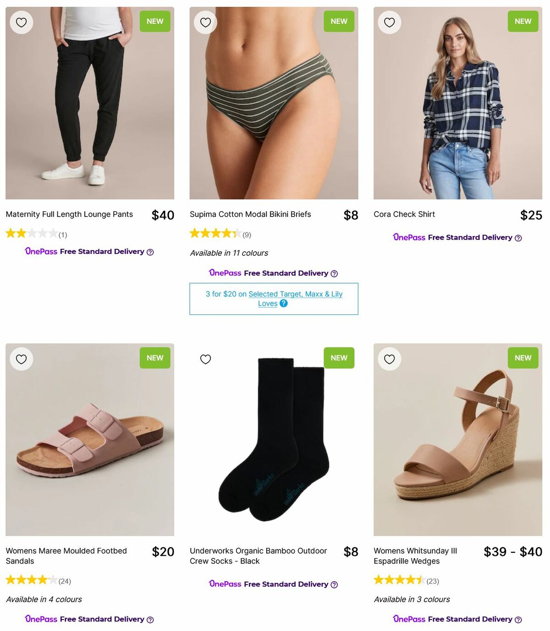Open Selected Target, Maxx & Lily Loves link
Screen dimensions: 550x631
pyautogui.click(x=295, y=294)
